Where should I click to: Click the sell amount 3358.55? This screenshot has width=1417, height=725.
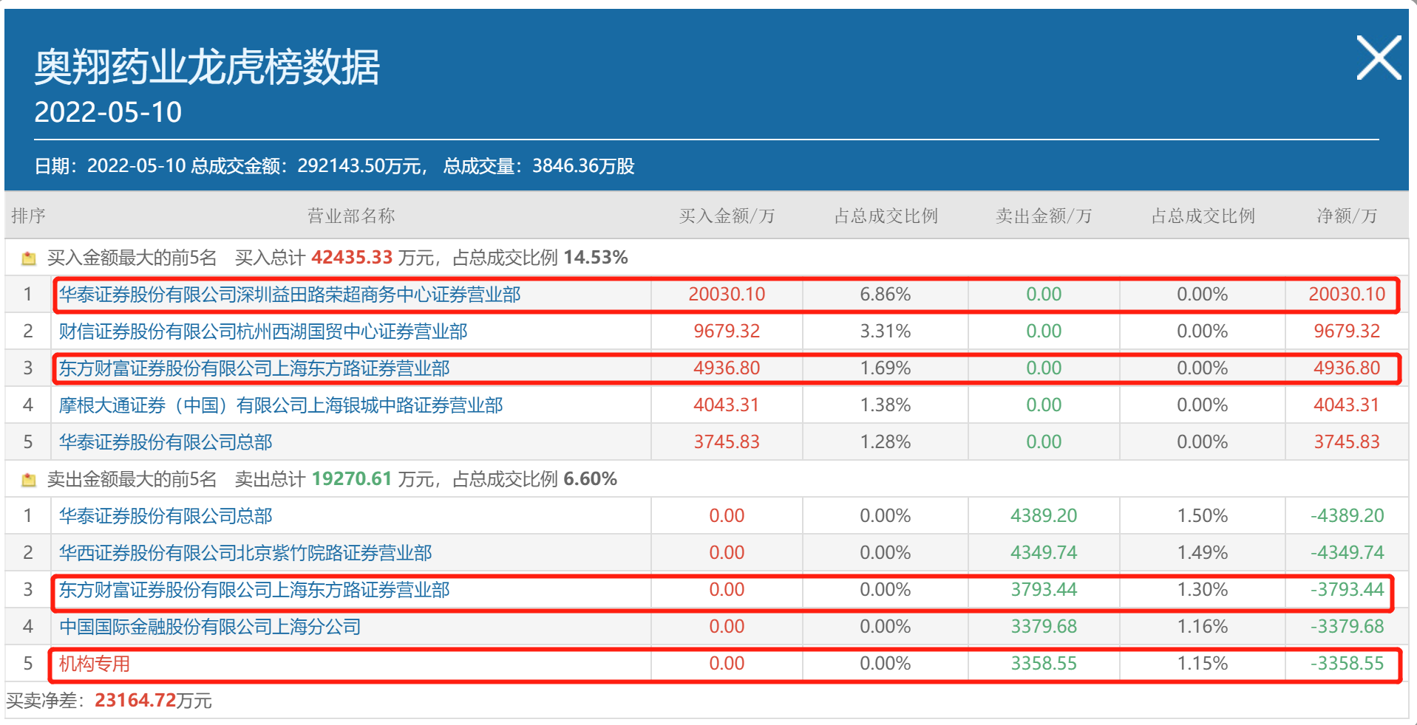(x=1044, y=664)
